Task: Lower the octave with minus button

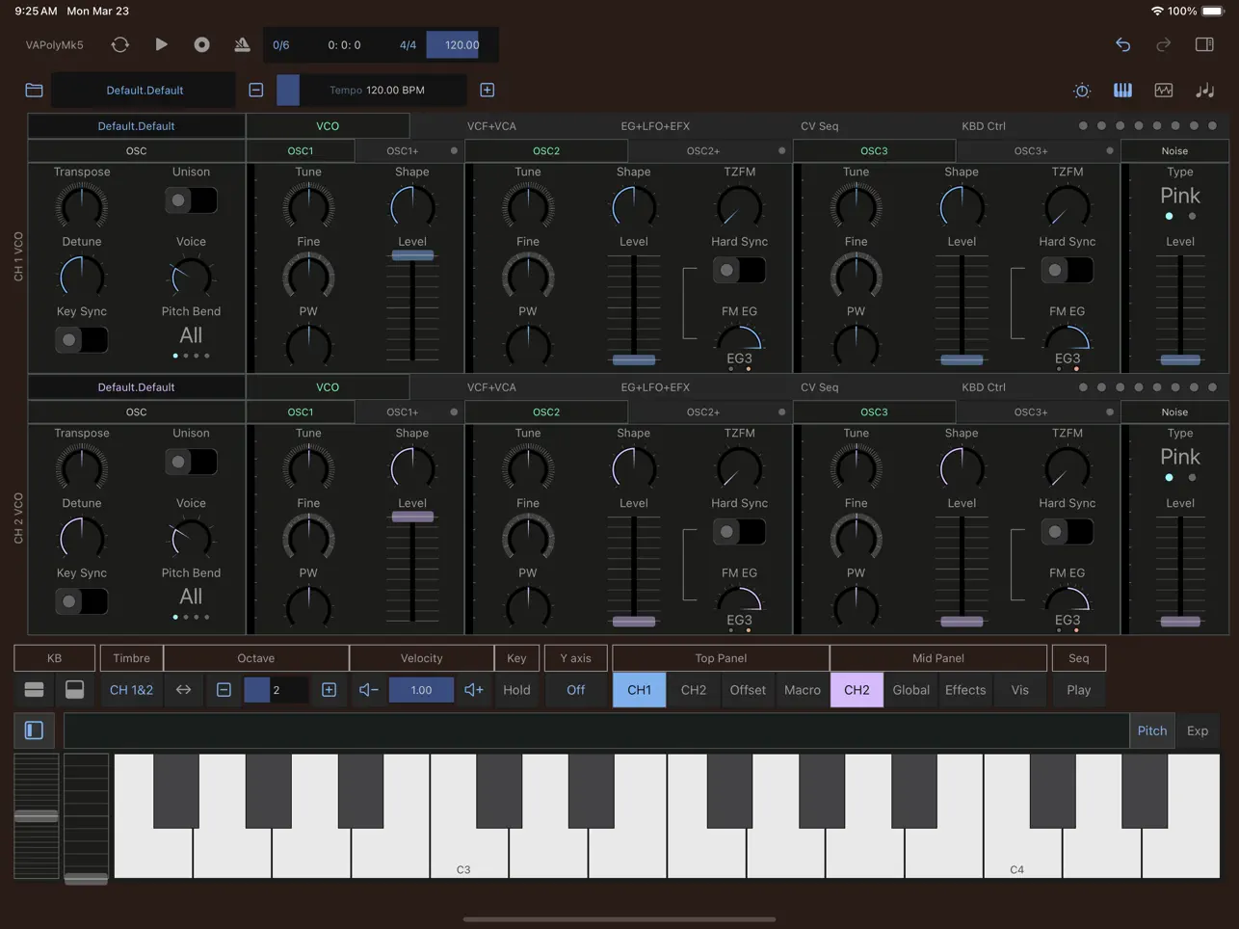Action: 224,690
